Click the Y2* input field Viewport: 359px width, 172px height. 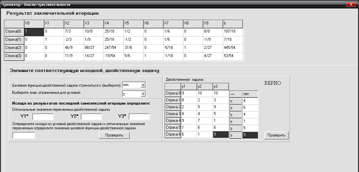91,117
